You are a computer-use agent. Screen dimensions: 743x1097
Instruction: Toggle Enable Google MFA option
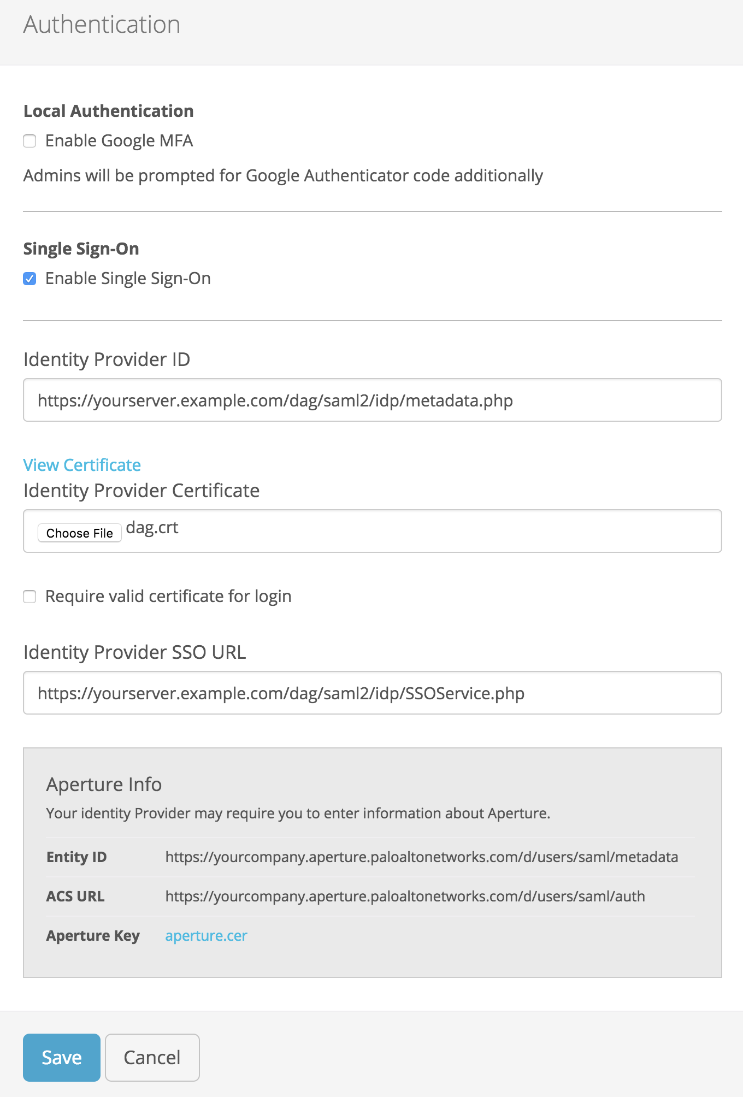pyautogui.click(x=30, y=141)
